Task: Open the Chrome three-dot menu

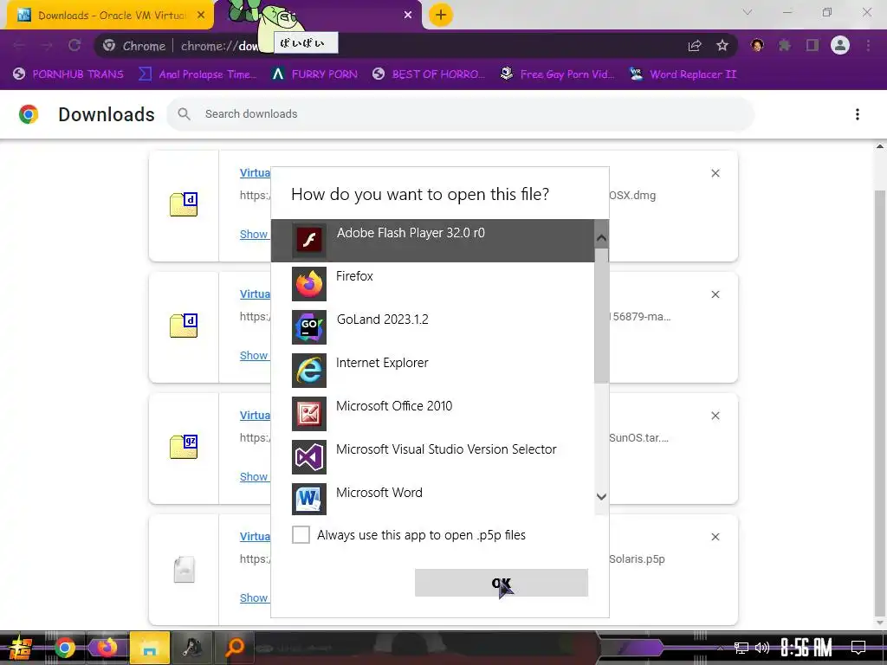Action: (868, 45)
